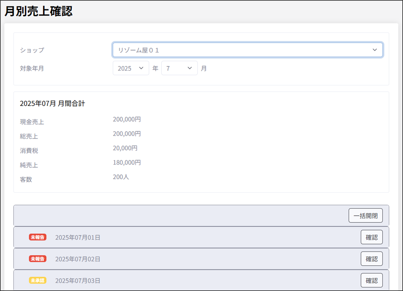
Task: Click the 対象年月 label
Action: [32, 69]
